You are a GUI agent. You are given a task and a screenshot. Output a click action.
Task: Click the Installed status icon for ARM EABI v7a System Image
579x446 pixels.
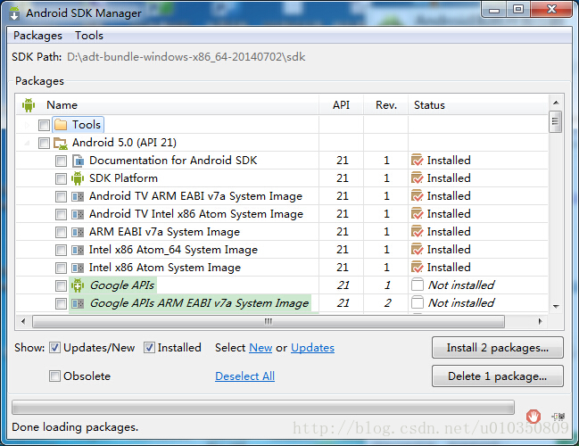(417, 232)
